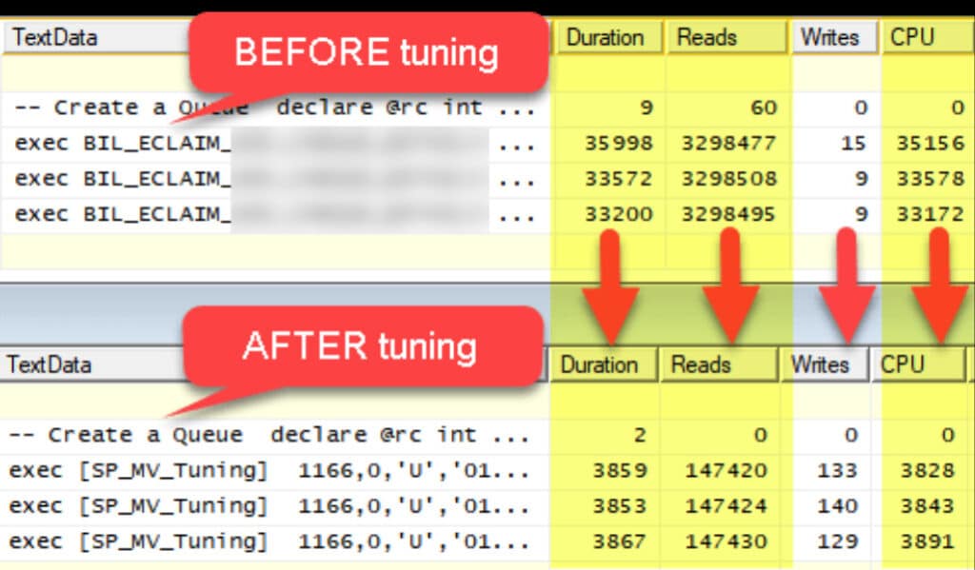This screenshot has height=570, width=975.
Task: Click CPU value 3843
Action: [x=927, y=506]
